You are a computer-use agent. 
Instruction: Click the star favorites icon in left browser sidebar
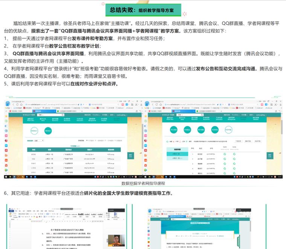point(6,117)
